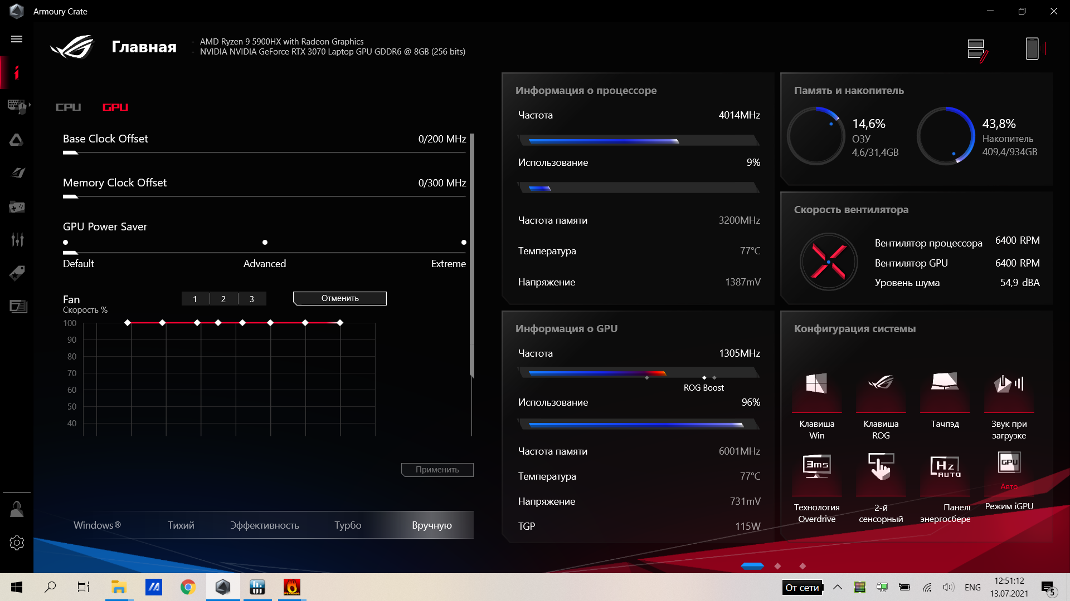Image resolution: width=1070 pixels, height=601 pixels.
Task: Click the Применить (Apply) button
Action: coord(437,470)
